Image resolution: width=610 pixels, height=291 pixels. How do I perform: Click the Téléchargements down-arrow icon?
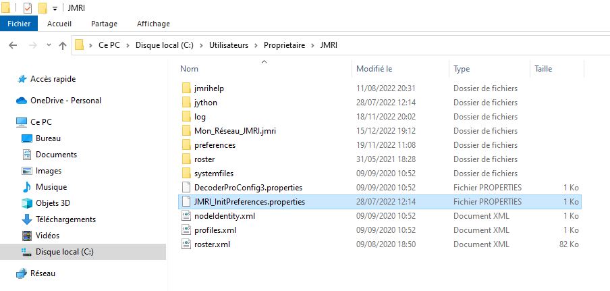click(x=27, y=219)
